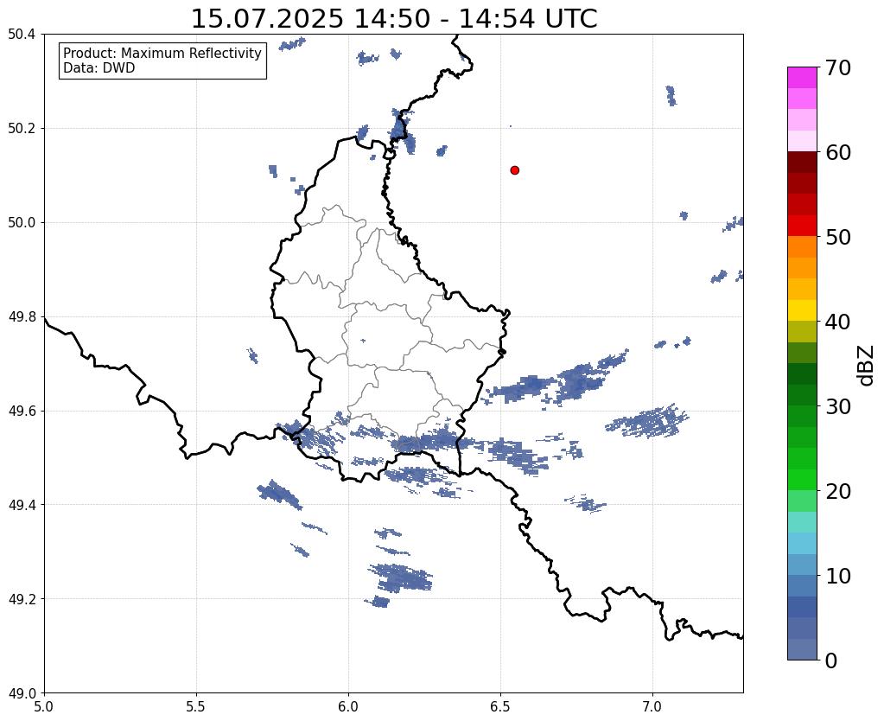This screenshot has width=884, height=721.
Task: Click the dark red color band below 60
Action: pos(802,162)
